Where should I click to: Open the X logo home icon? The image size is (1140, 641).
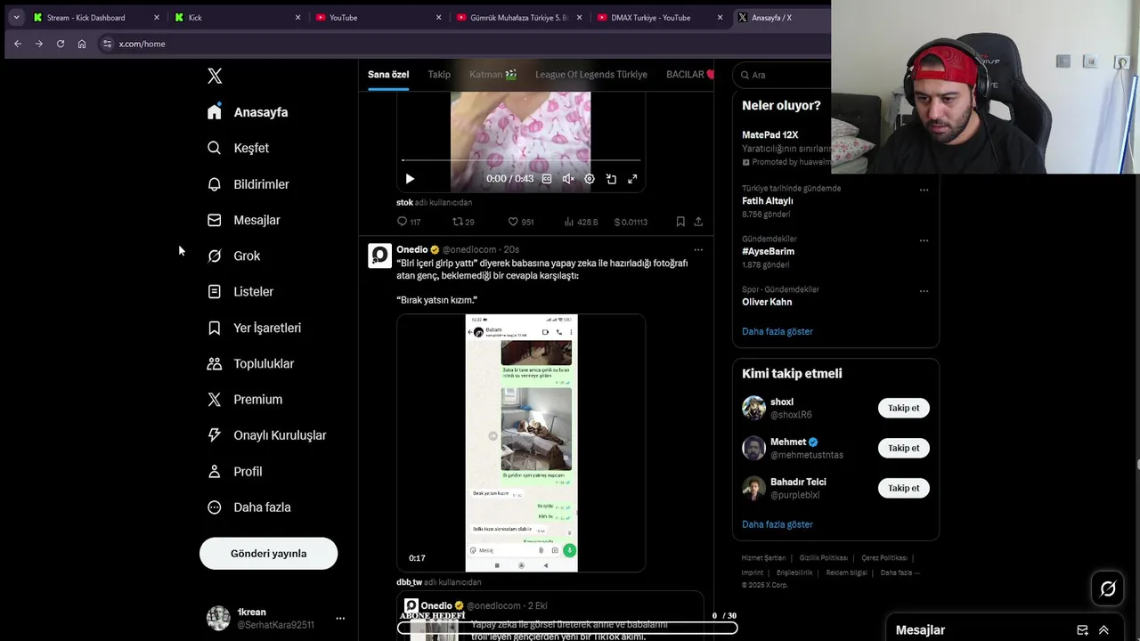point(215,76)
